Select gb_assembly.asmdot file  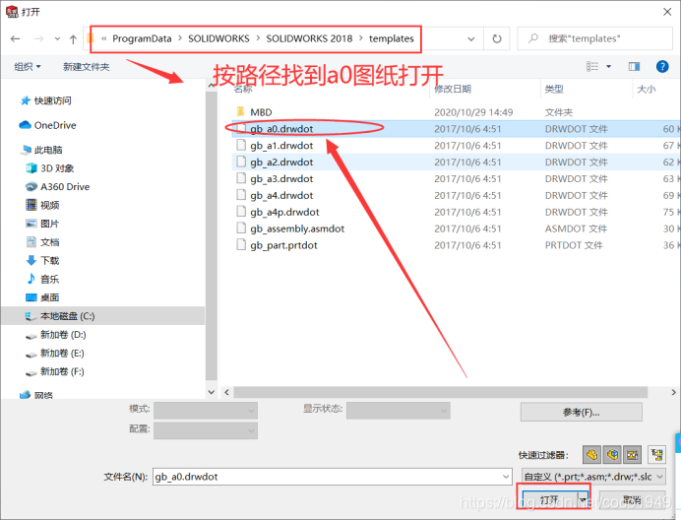(297, 228)
